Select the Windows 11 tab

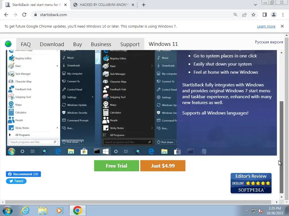[163, 44]
